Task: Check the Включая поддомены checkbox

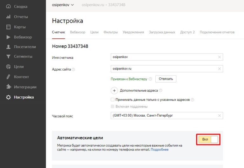Action: (x=112, y=107)
